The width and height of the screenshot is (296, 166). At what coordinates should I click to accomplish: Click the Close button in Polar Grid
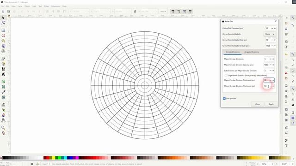(258, 104)
